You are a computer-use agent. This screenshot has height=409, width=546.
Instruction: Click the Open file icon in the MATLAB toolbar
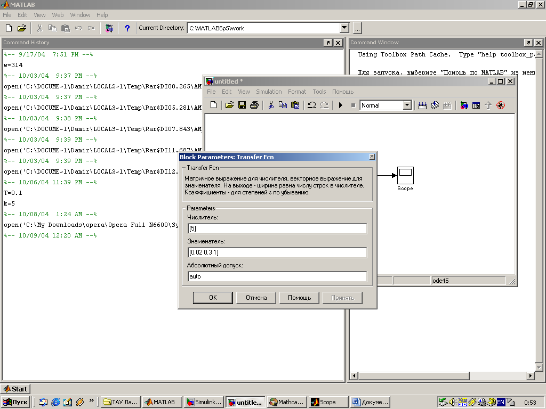coord(21,28)
